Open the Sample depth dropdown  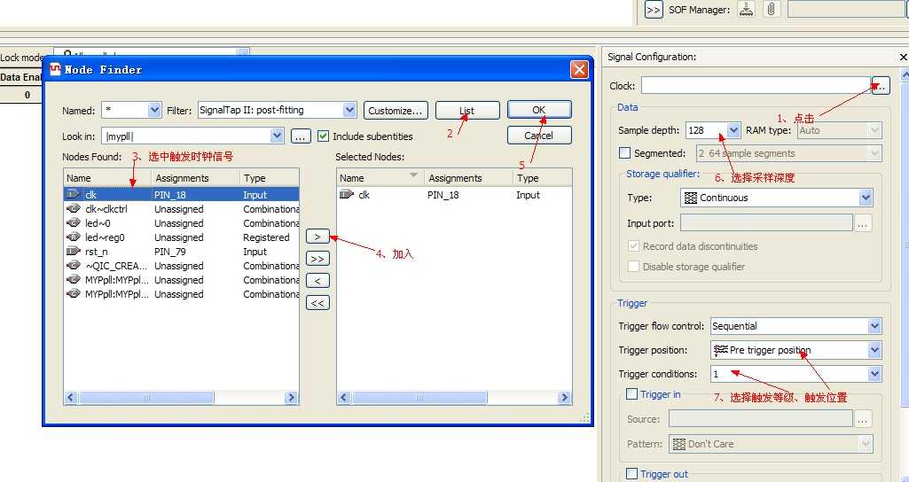733,130
